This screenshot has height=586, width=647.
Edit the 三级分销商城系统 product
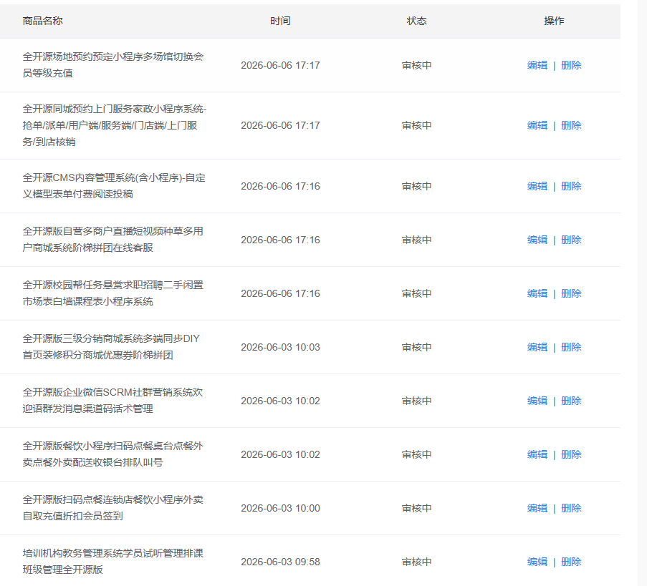tap(537, 347)
